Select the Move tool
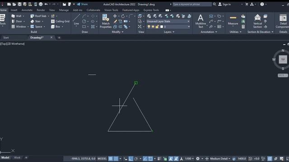Viewport: 289px width, 162px height. [x=115, y=16]
